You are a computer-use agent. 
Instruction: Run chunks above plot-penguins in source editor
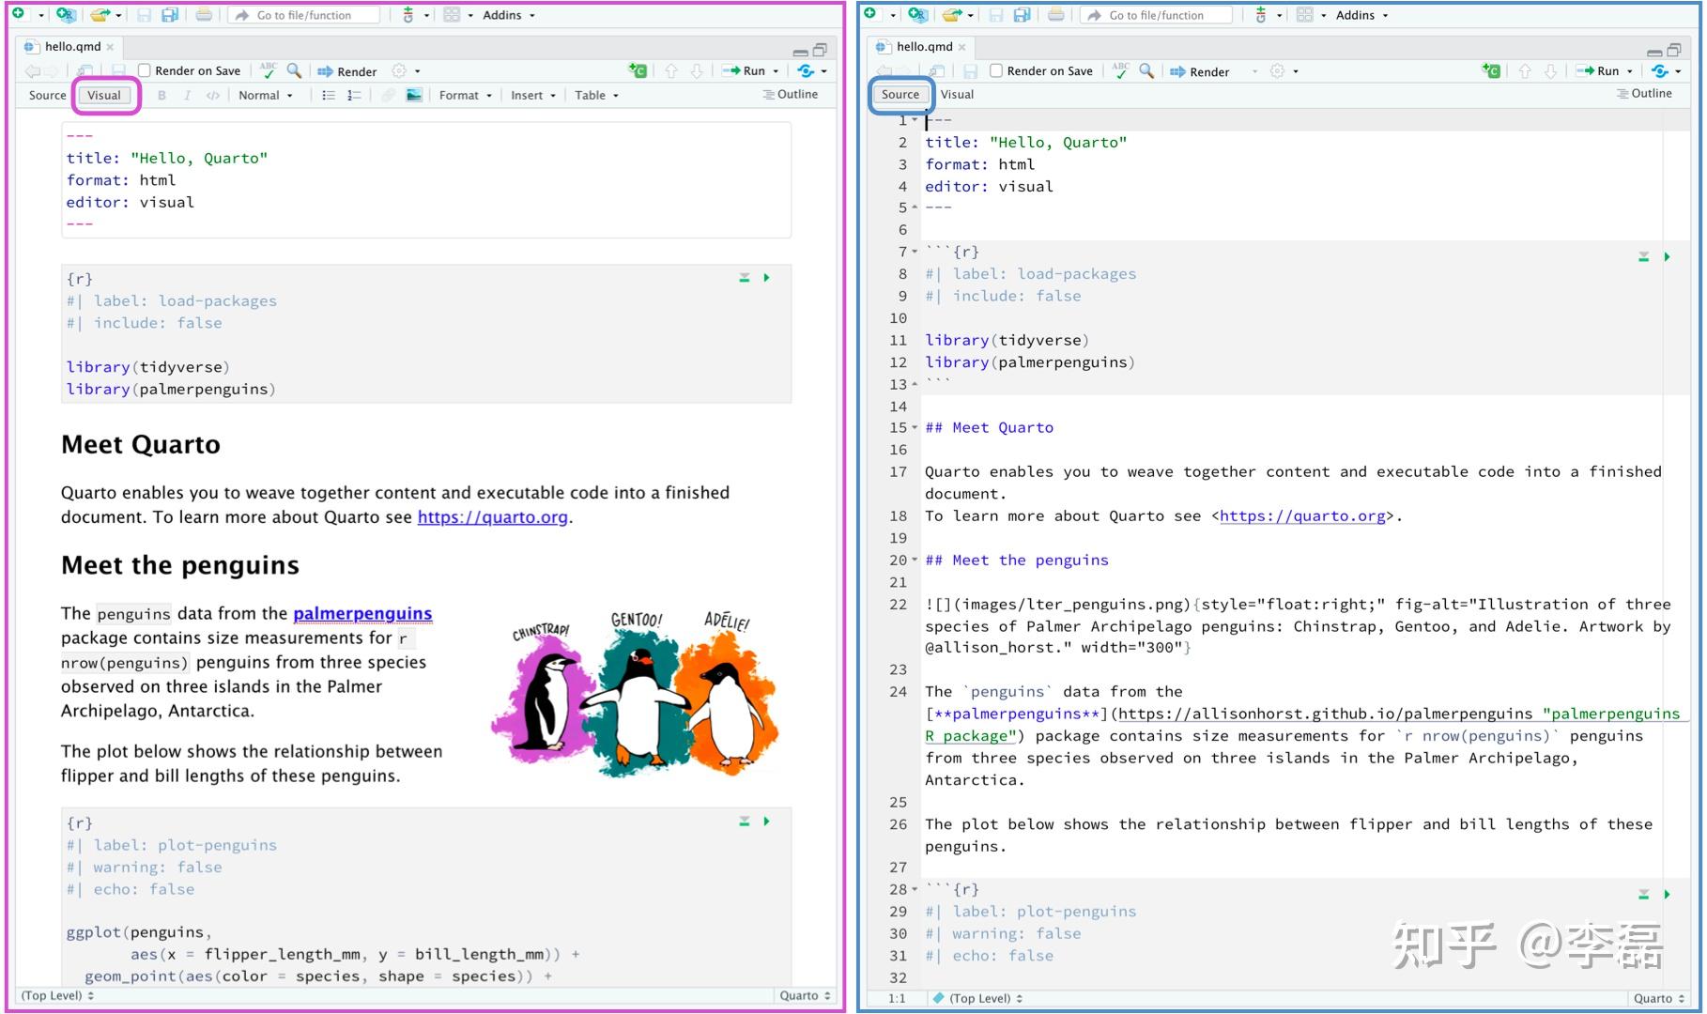pyautogui.click(x=1643, y=895)
